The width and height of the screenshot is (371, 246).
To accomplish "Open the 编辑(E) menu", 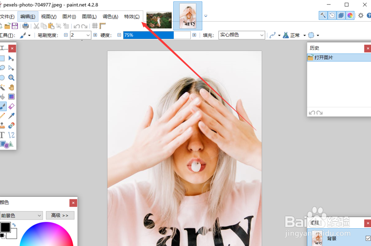I will coord(28,17).
